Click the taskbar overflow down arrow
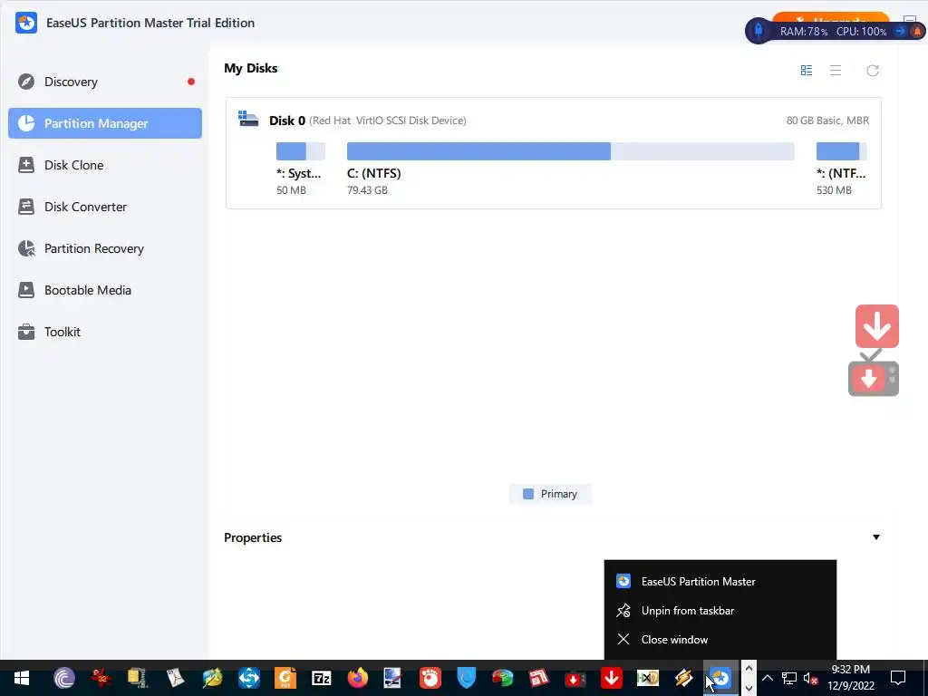Screen dimensions: 928x696 (x=748, y=688)
